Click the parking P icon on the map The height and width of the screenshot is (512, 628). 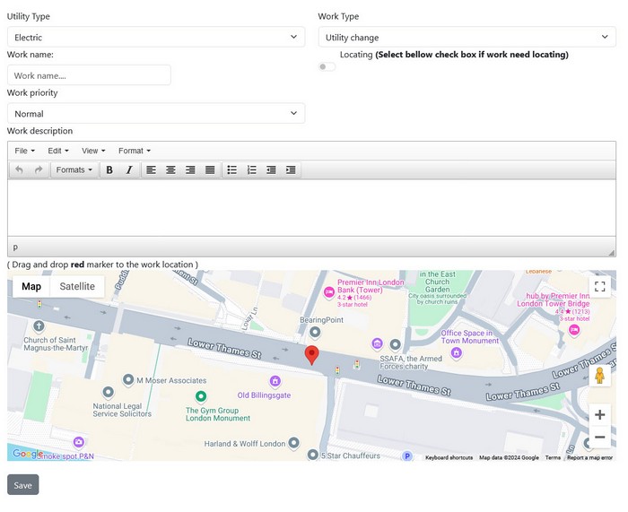click(407, 456)
